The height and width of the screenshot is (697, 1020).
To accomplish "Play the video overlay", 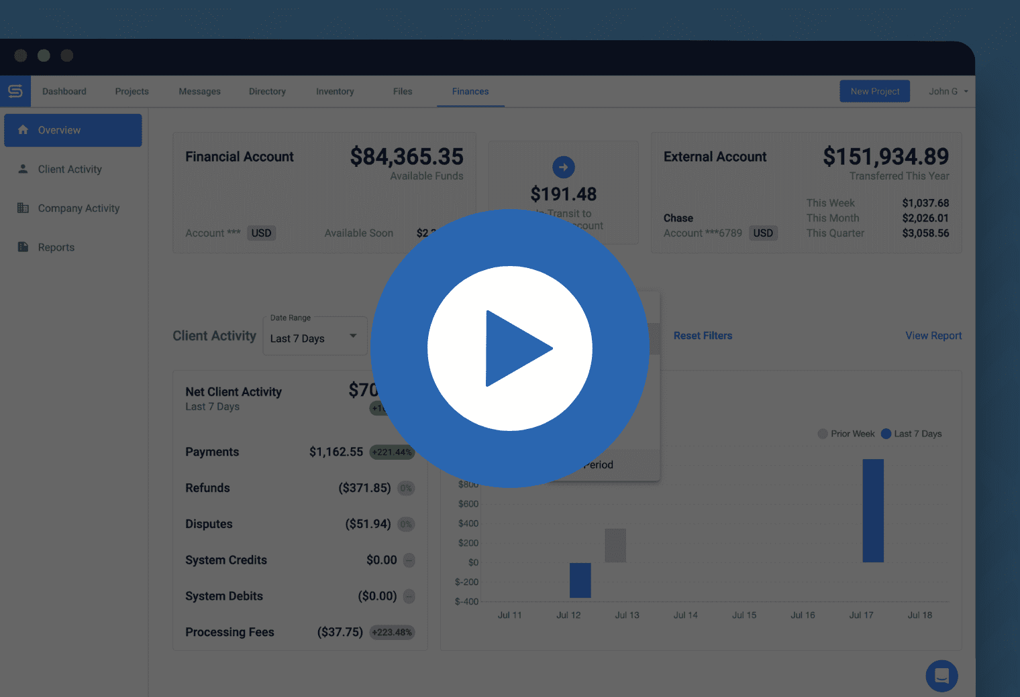I will (x=510, y=348).
